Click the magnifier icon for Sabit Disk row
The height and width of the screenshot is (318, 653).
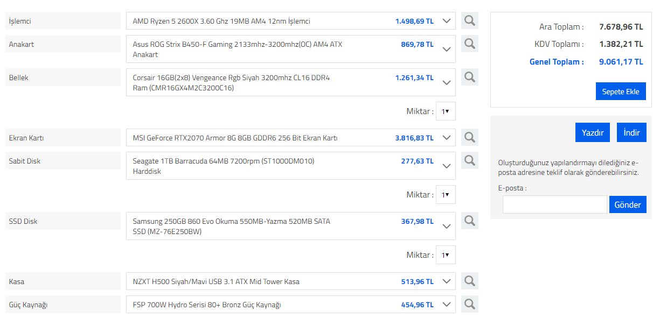coord(470,160)
